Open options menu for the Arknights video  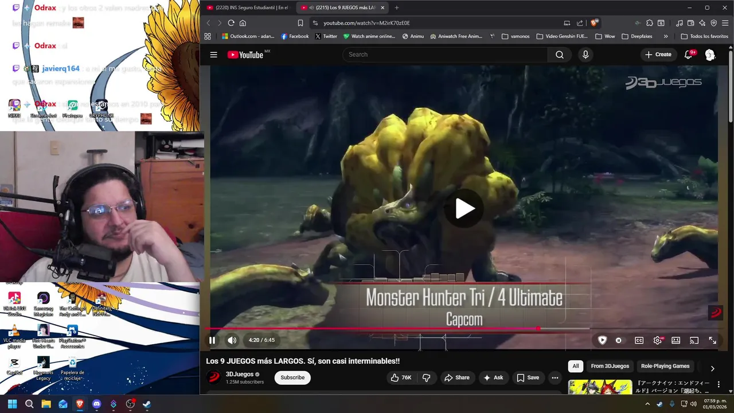coord(719,384)
